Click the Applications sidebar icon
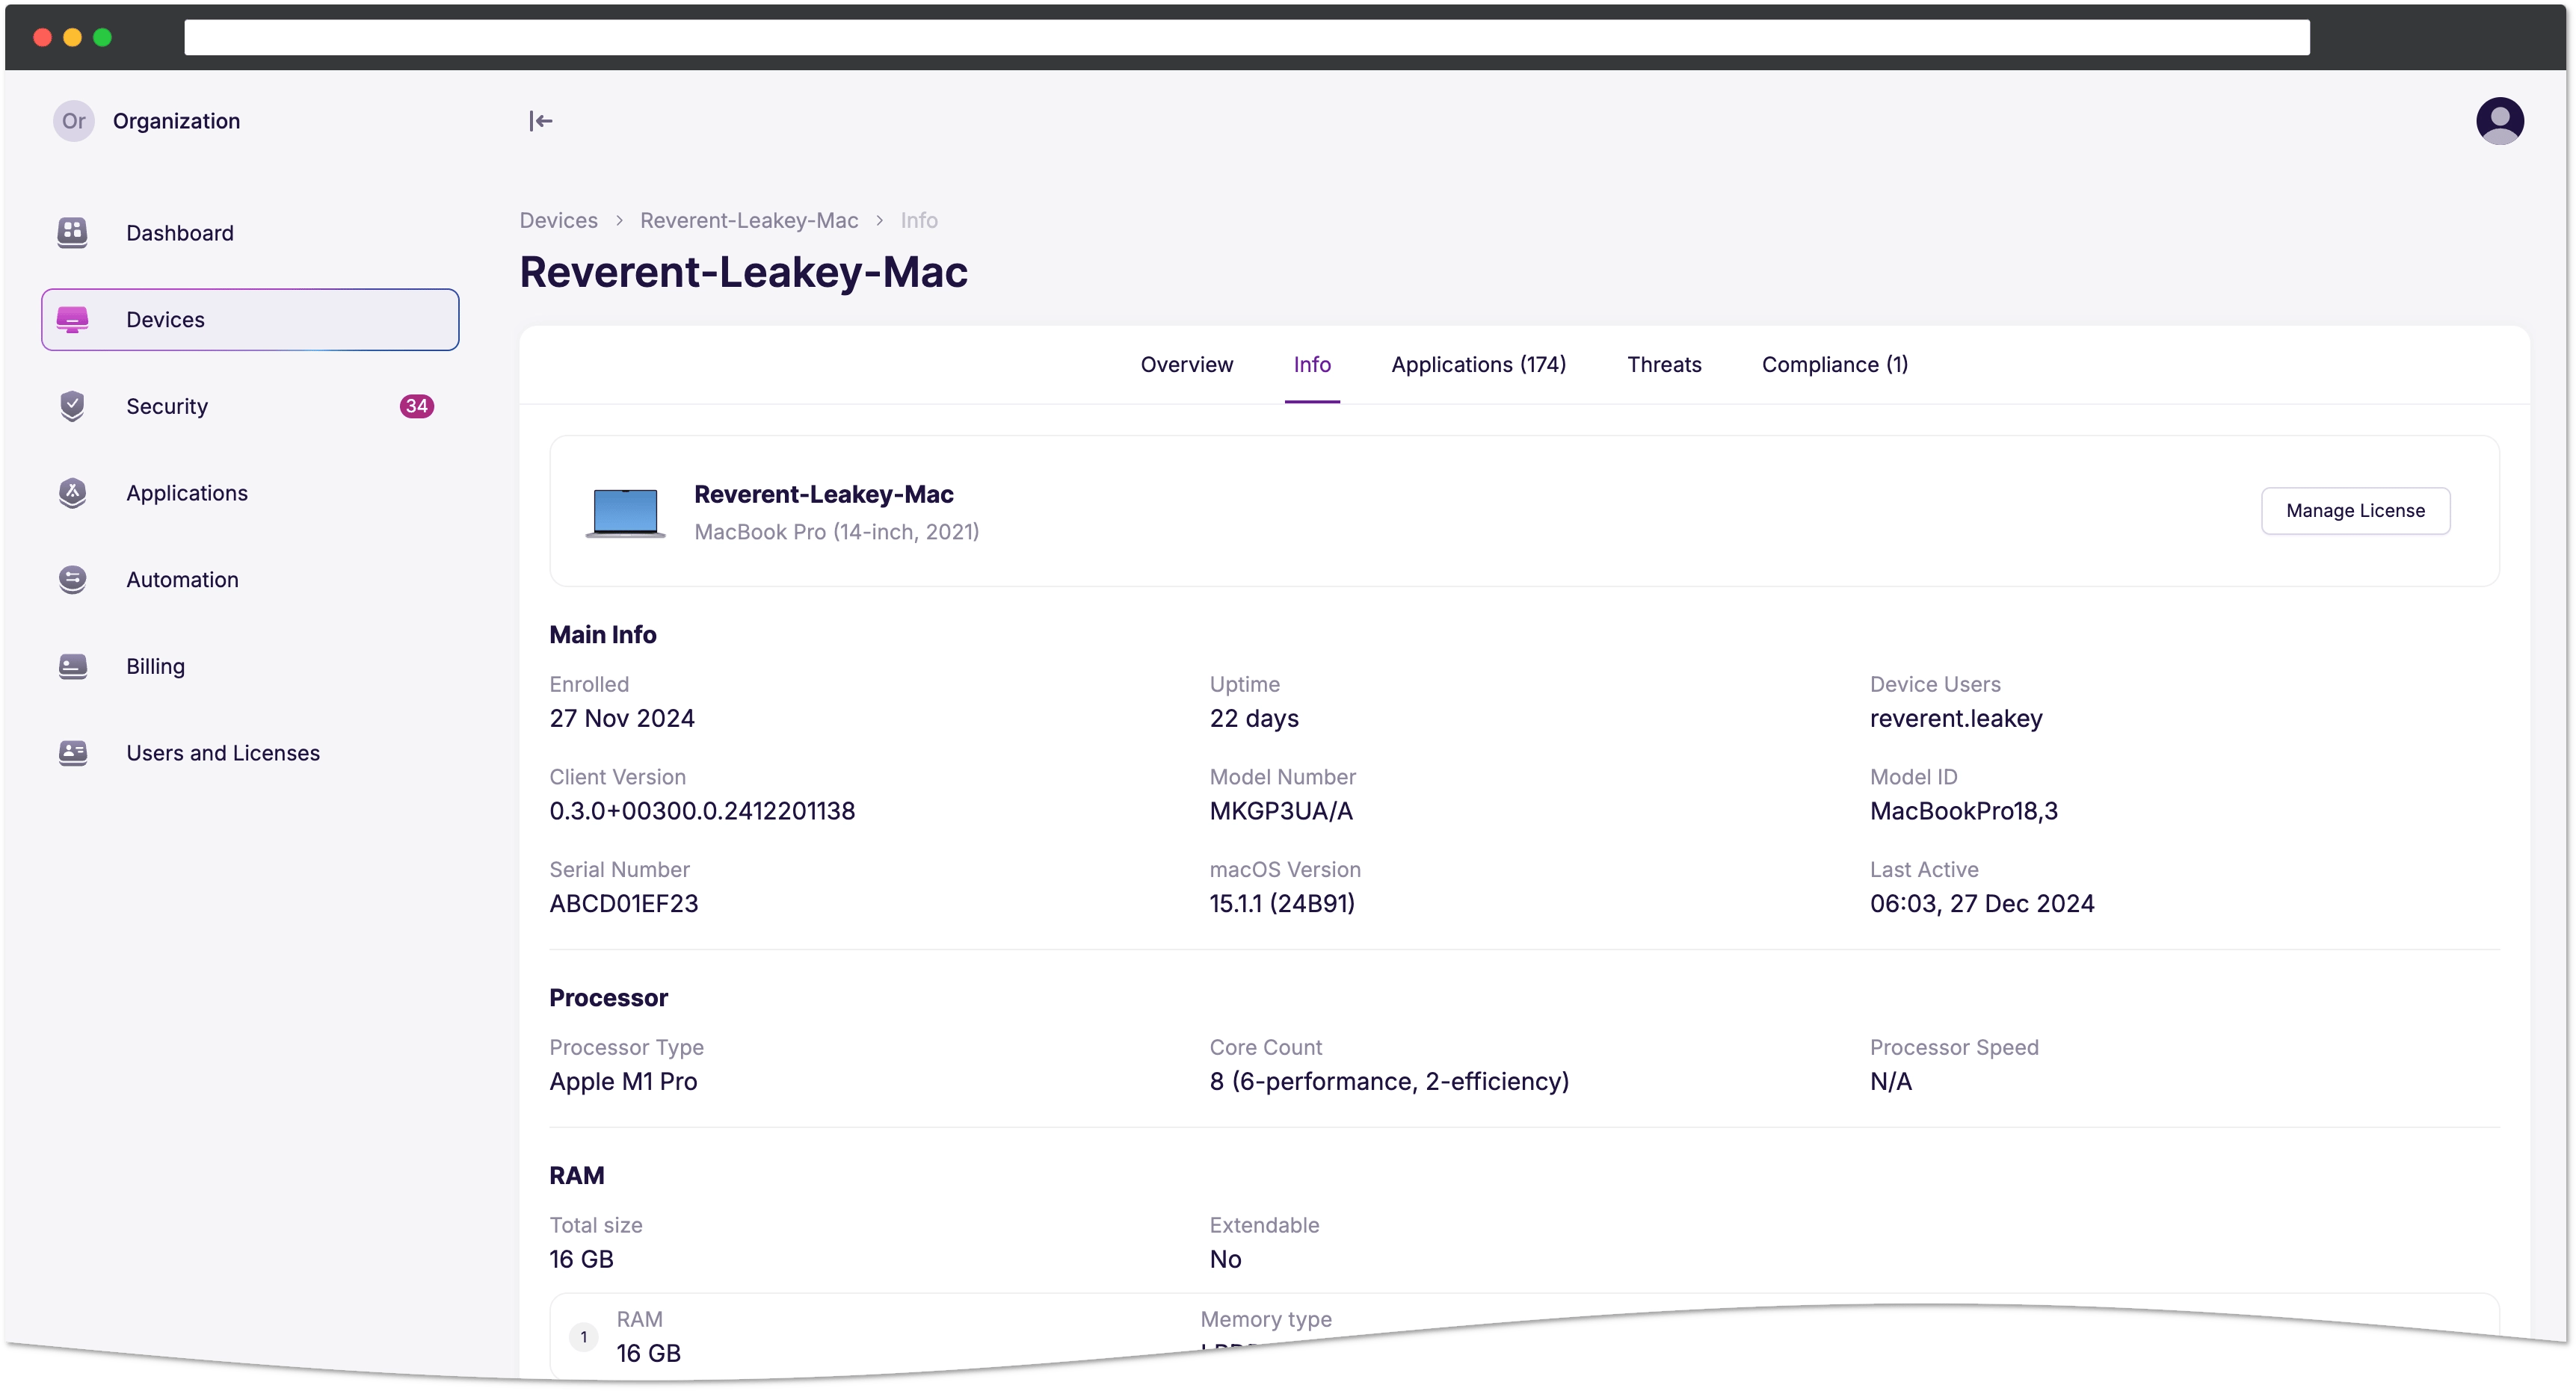The height and width of the screenshot is (1391, 2576). (72, 492)
